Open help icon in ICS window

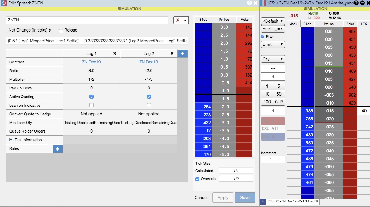click(356, 3)
